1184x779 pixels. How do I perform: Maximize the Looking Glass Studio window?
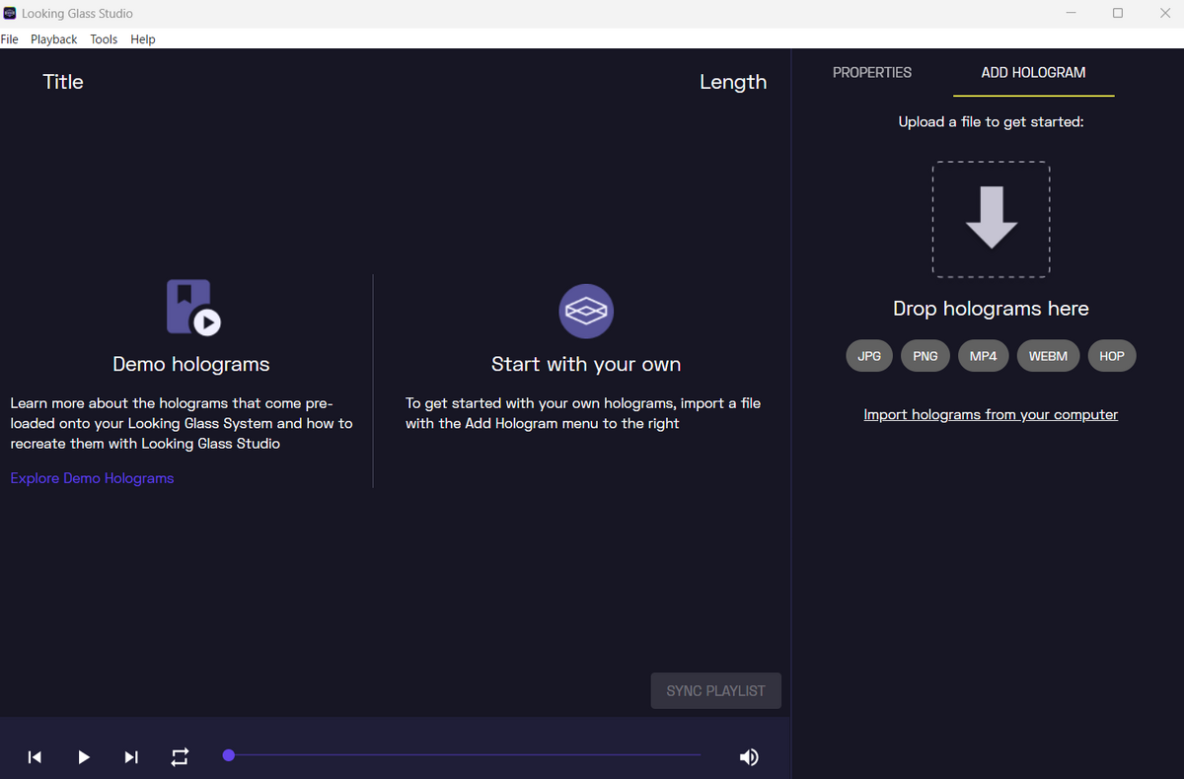(1118, 14)
